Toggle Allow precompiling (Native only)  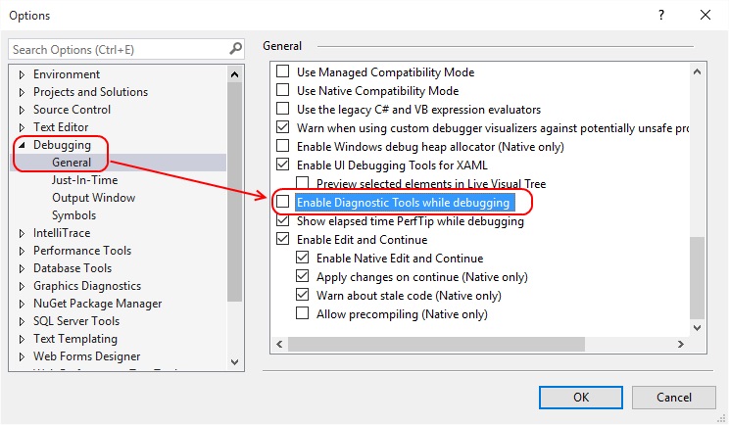click(303, 314)
